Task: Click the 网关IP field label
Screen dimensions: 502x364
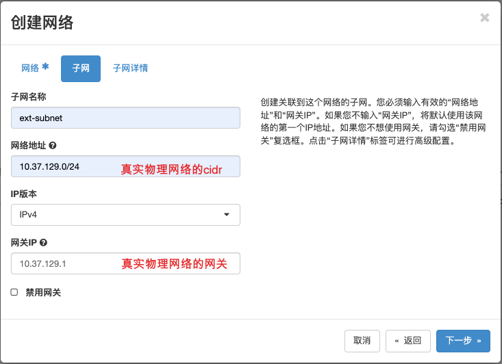Action: 24,243
